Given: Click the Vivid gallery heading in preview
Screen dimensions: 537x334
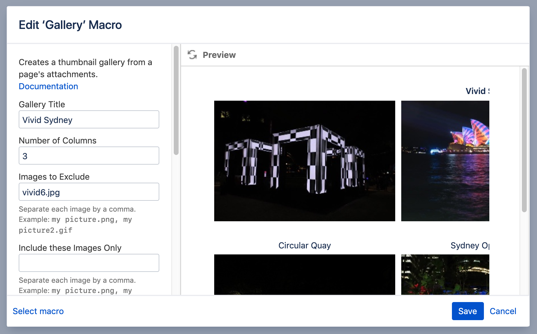Looking at the screenshot, I should [x=477, y=91].
